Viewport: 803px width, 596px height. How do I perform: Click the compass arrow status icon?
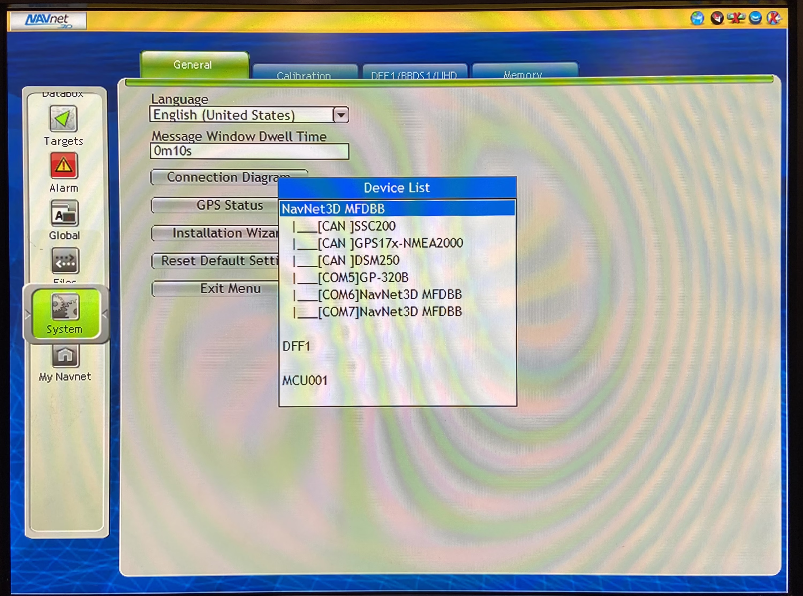coord(717,18)
